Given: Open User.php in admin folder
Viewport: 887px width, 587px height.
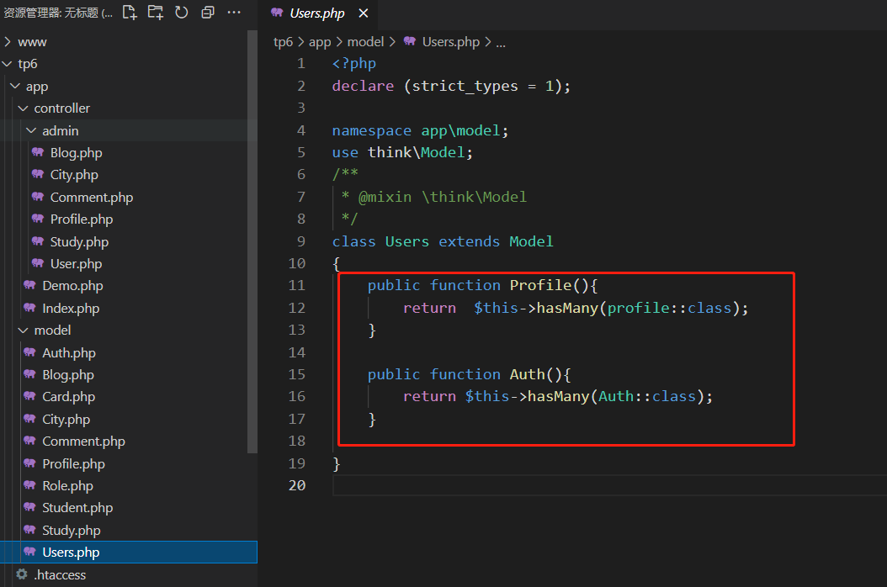Looking at the screenshot, I should click(76, 264).
